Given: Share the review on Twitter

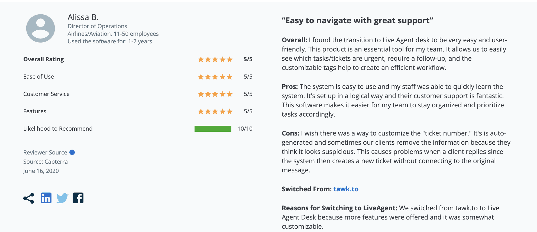Looking at the screenshot, I should click(62, 198).
